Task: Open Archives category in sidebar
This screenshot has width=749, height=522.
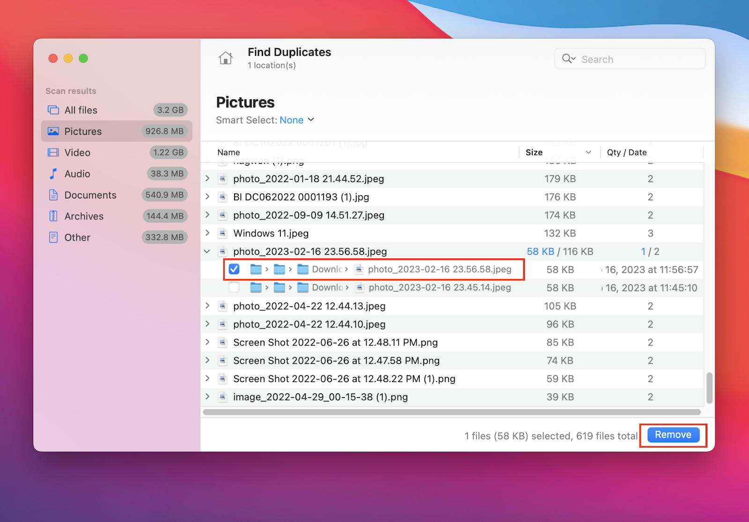Action: pos(117,216)
